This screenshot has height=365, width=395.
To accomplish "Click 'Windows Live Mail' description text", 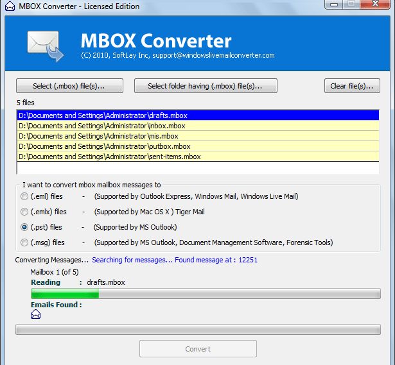I will 269,196.
